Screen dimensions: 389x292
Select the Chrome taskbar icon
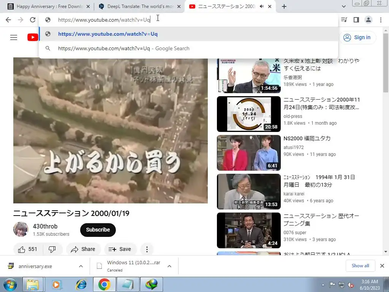(104, 284)
